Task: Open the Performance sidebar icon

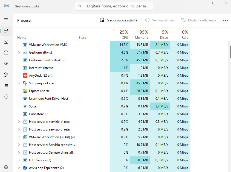Action: tap(6, 42)
